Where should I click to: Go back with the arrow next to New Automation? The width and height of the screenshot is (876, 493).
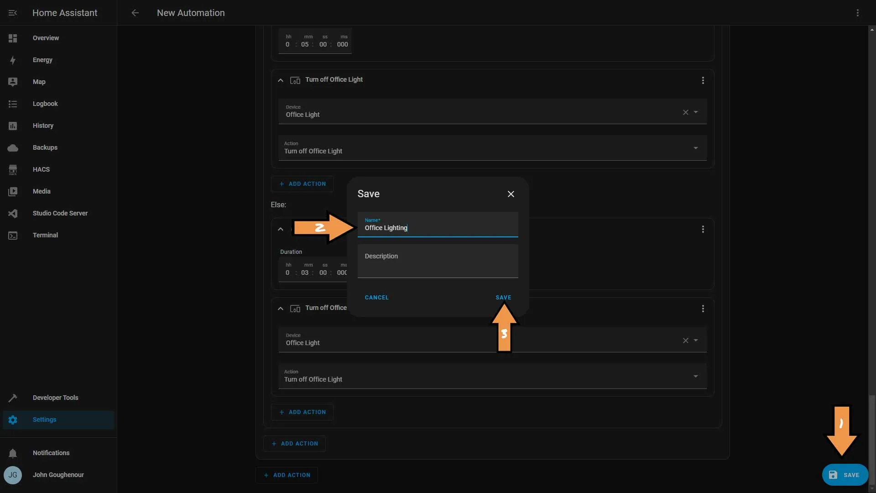point(135,13)
